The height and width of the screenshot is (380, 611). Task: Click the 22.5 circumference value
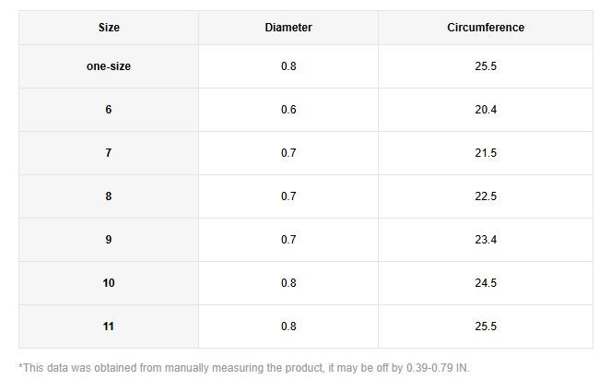[x=486, y=196]
